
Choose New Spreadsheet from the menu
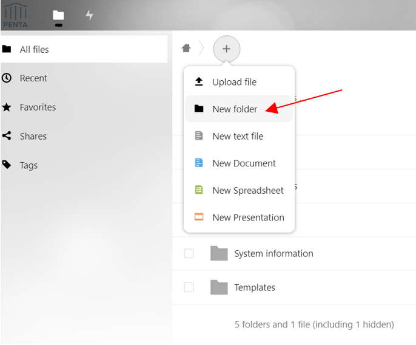239,190
